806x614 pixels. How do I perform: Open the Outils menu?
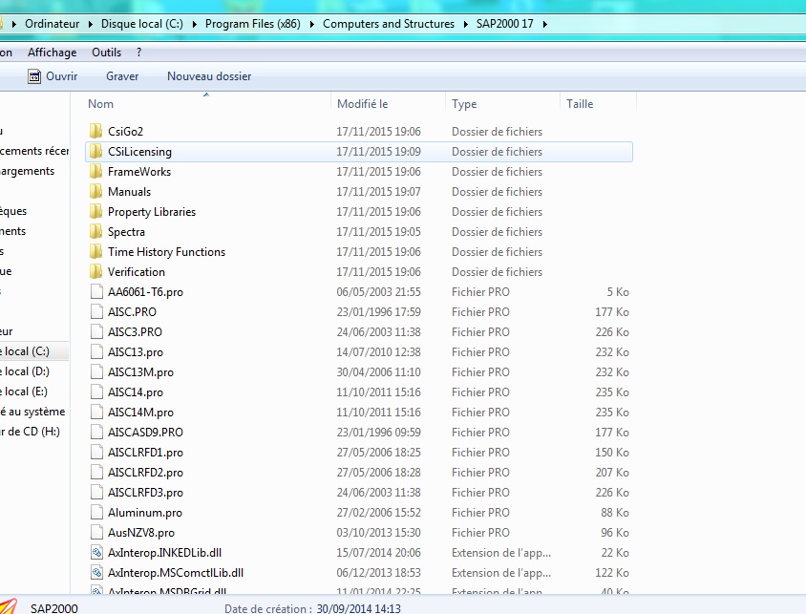pyautogui.click(x=106, y=53)
